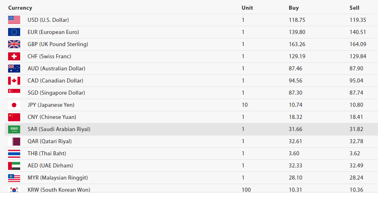This screenshot has height=201, width=378.
Task: Click the Australian flag icon
Action: point(14,68)
